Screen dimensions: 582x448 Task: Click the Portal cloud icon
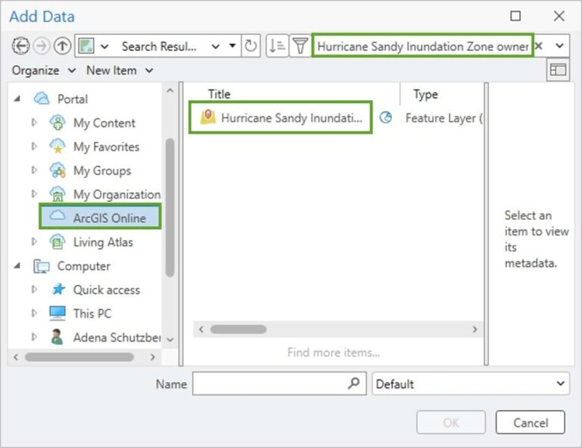[41, 99]
